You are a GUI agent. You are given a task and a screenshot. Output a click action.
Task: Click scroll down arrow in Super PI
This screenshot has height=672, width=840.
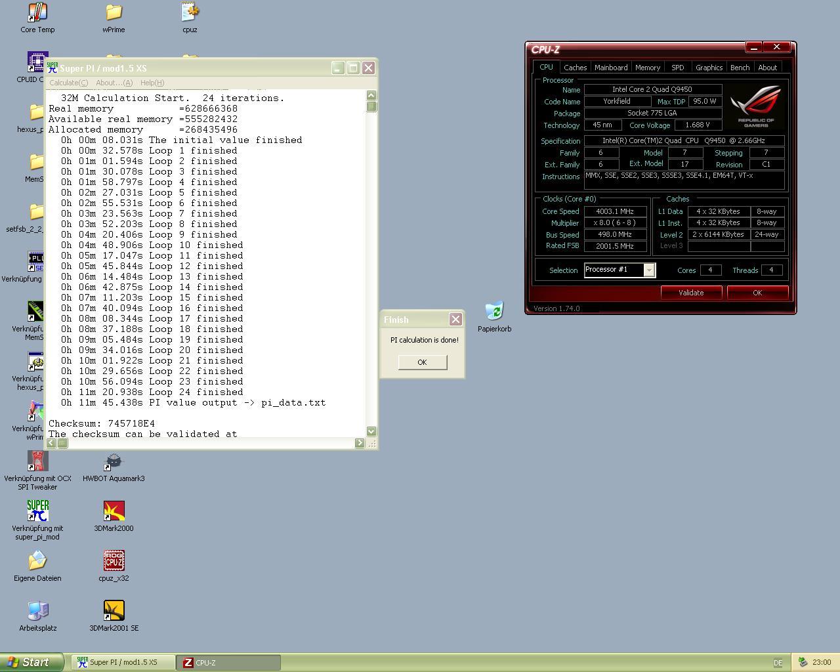point(371,431)
